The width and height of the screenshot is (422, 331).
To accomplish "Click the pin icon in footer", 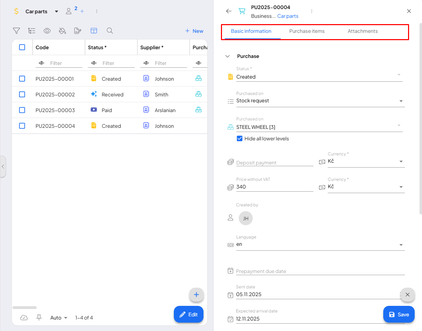I will (x=39, y=317).
